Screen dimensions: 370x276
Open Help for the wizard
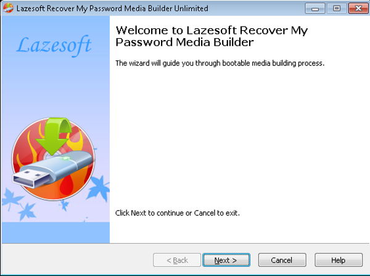pyautogui.click(x=339, y=260)
